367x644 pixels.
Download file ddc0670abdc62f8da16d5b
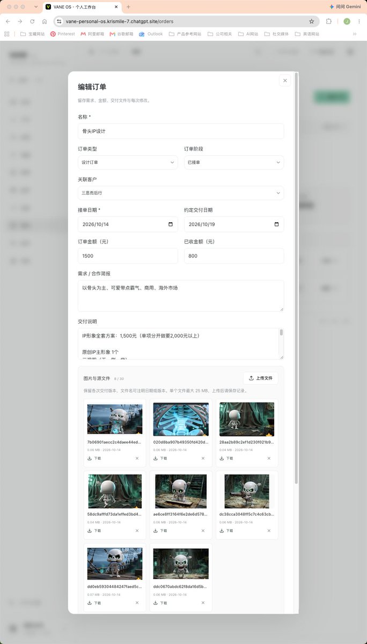(x=160, y=603)
